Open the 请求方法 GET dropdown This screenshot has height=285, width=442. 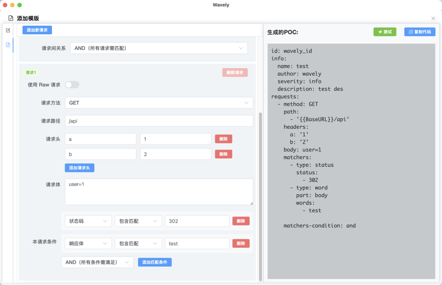tap(159, 103)
